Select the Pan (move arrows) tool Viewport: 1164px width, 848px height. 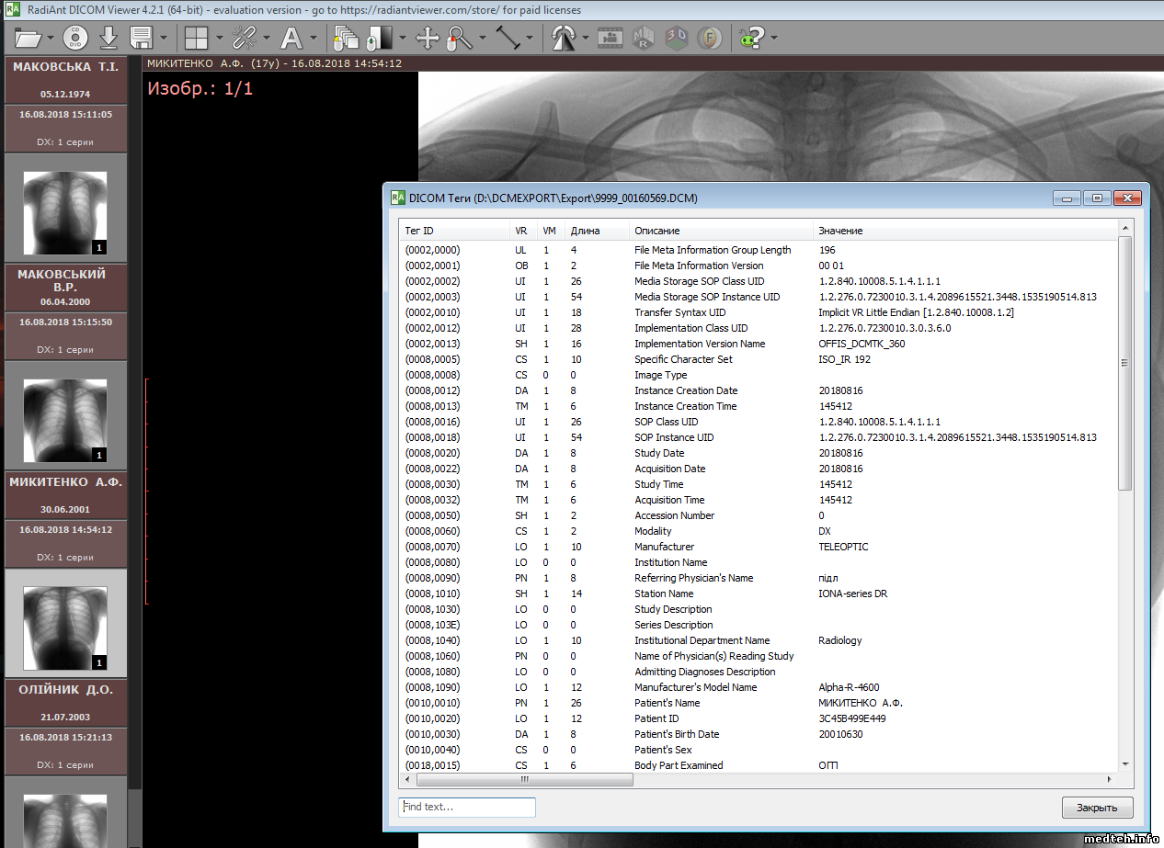tap(428, 38)
